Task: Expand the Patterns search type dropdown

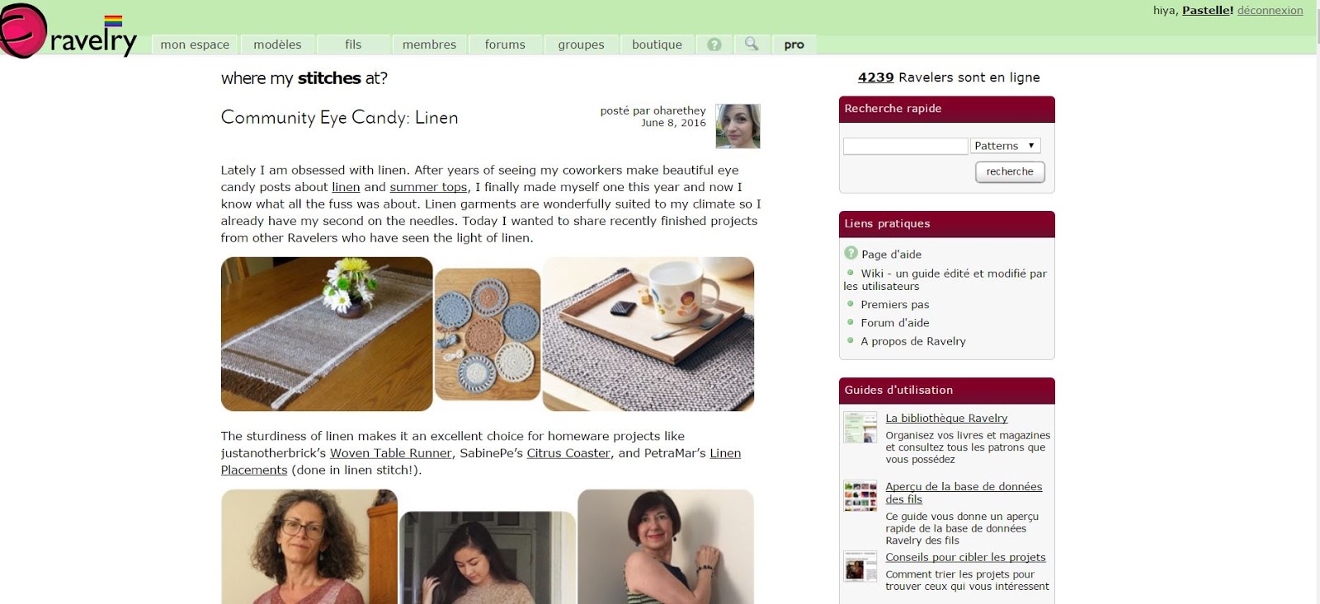Action: coord(1005,146)
